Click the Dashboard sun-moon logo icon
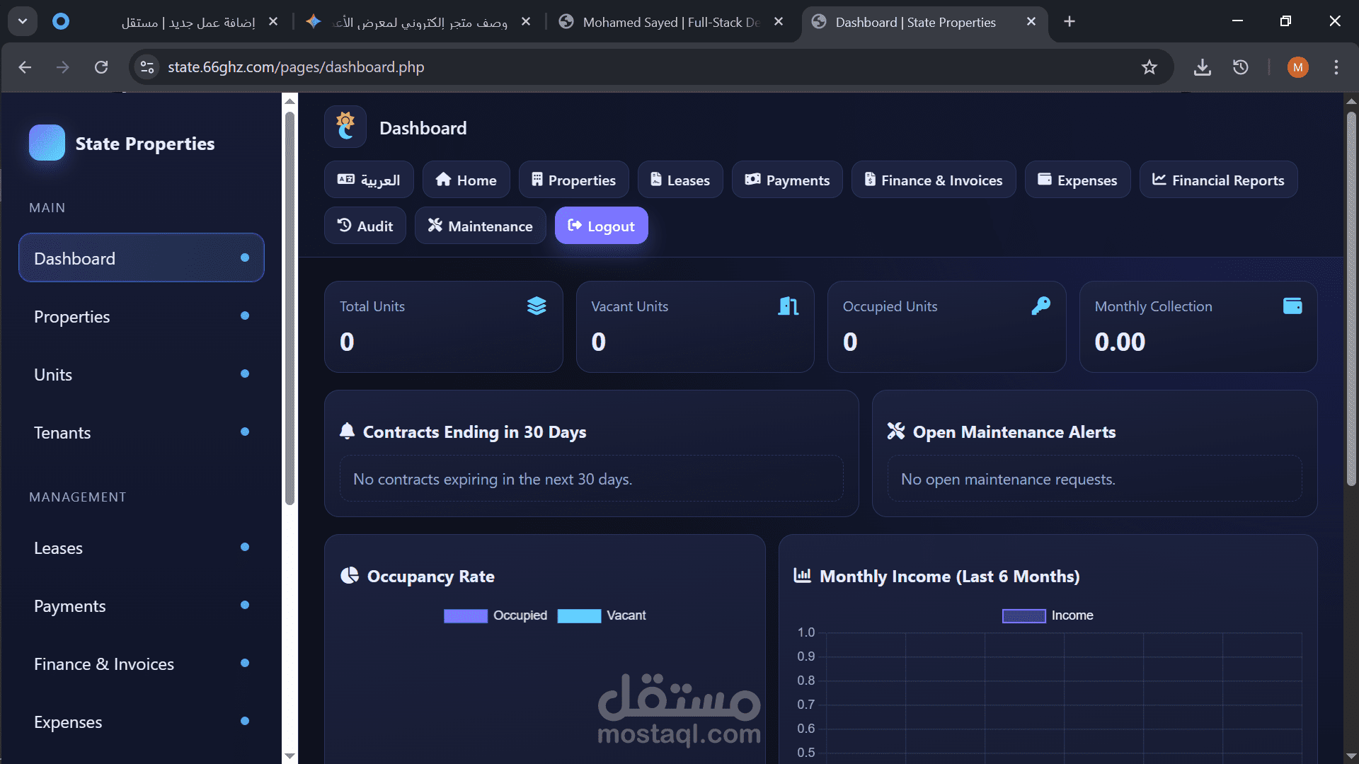This screenshot has width=1359, height=764. (x=345, y=127)
